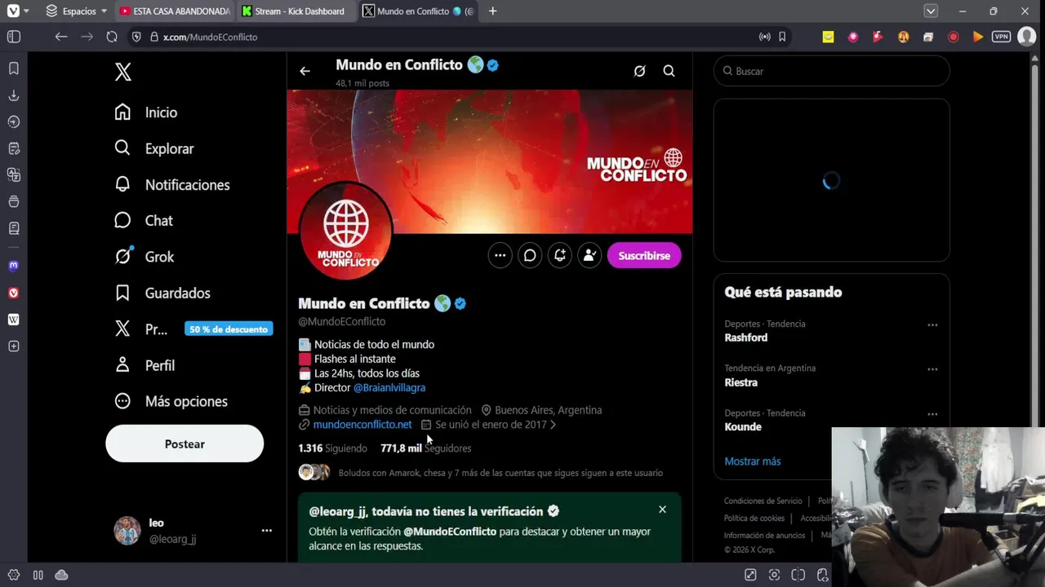This screenshot has height=587, width=1045.
Task: Open the @BraianIvillagra mention link
Action: pyautogui.click(x=389, y=388)
